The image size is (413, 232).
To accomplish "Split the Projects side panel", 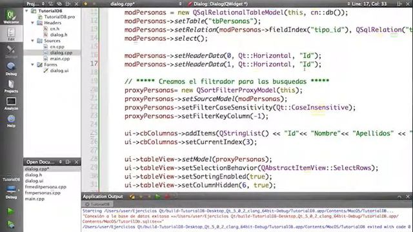I will click(68, 4).
